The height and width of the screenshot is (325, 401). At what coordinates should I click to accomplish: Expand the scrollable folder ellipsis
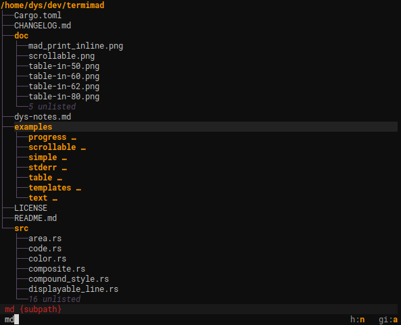pyautogui.click(x=83, y=147)
